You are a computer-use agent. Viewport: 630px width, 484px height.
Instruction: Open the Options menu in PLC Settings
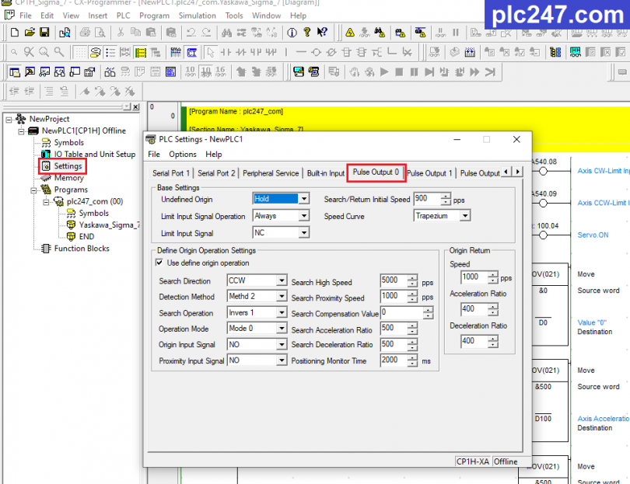[x=183, y=154]
